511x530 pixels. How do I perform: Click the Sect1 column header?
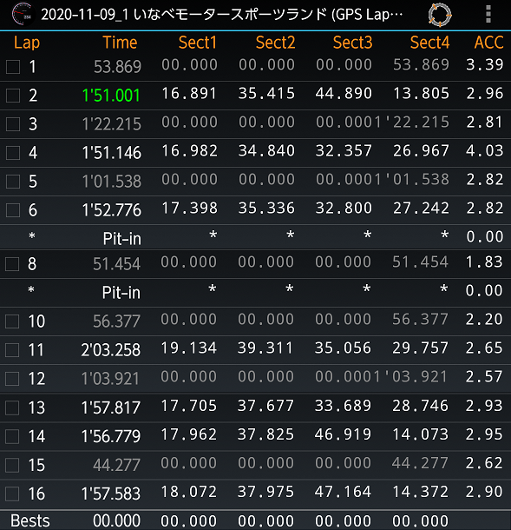click(x=198, y=43)
